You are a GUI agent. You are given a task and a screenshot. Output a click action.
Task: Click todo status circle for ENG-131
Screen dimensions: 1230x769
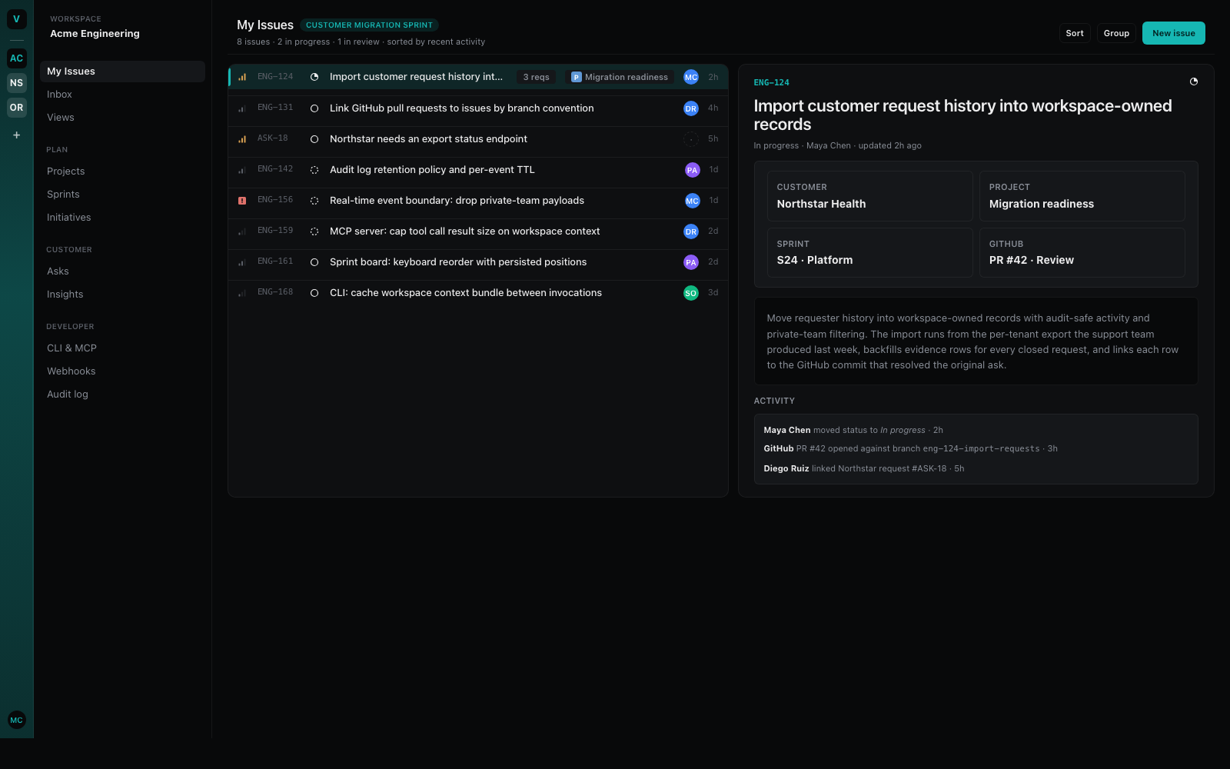point(314,108)
